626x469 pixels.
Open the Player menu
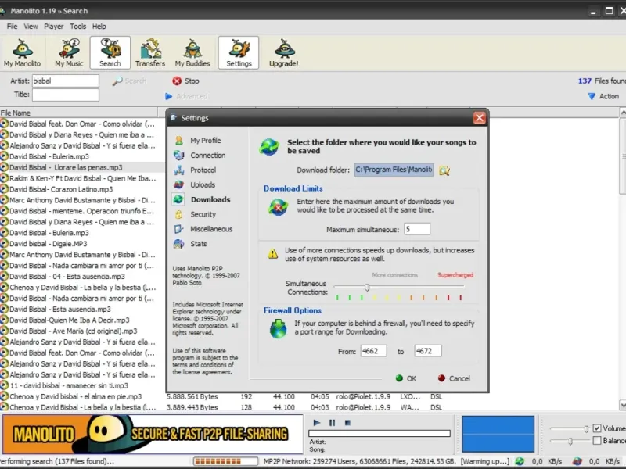[x=53, y=27]
